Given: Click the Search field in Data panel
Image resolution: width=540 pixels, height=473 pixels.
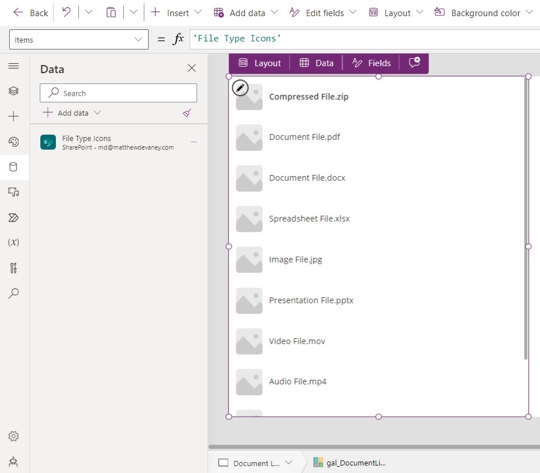Looking at the screenshot, I should [119, 93].
